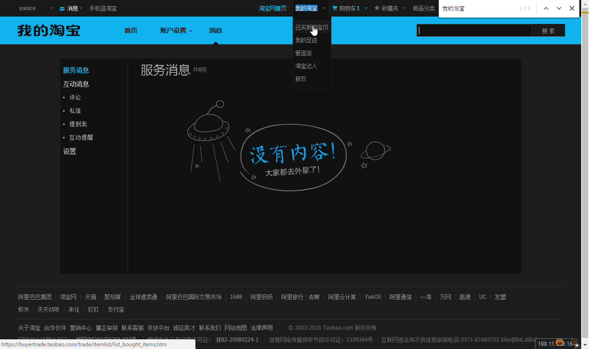Go to next find result arrow
589x349 pixels.
[559, 9]
